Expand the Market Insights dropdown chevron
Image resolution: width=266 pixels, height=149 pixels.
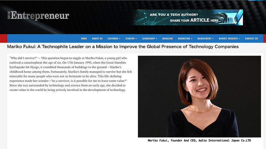click(239, 38)
